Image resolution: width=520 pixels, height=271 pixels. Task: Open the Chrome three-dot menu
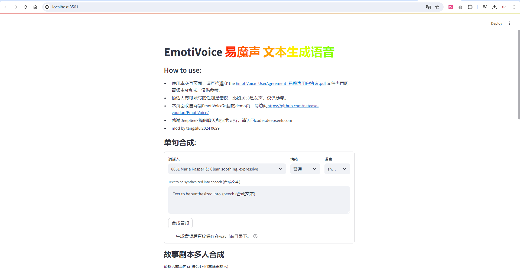(514, 7)
